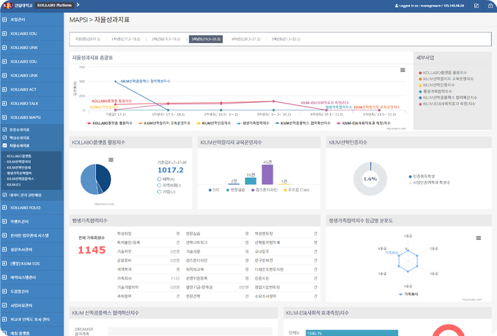
Task: Open 평생가족산학협력 sidebar submenu link
Action: (19, 173)
